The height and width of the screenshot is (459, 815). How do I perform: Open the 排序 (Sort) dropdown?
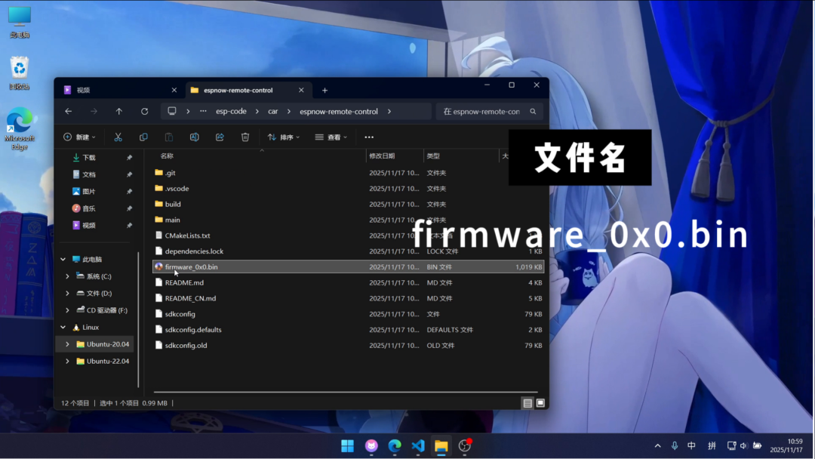pyautogui.click(x=283, y=137)
